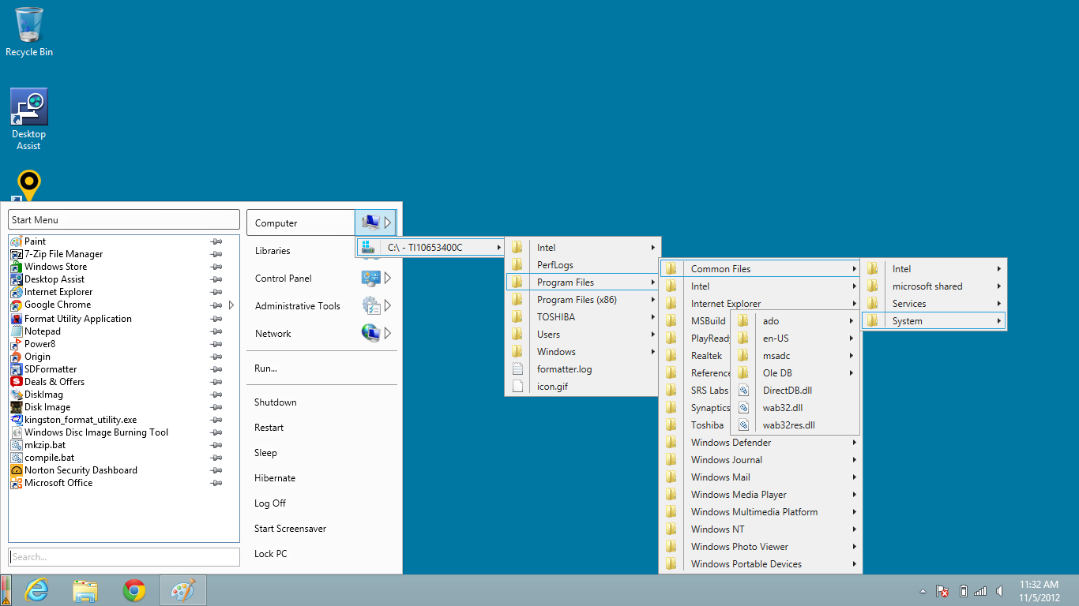Unpin Paint from the start menu
Image resolution: width=1079 pixels, height=606 pixels.
215,241
